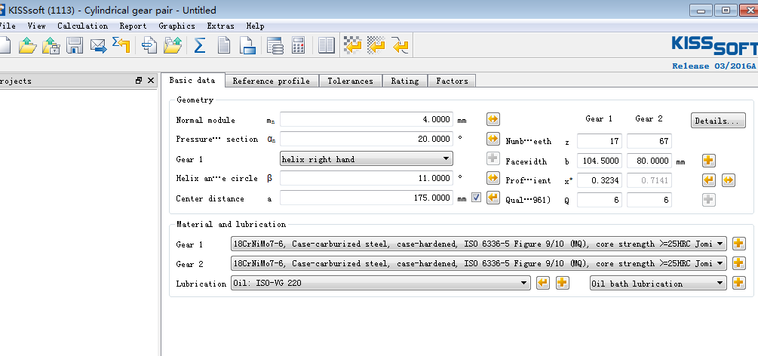
Task: Click the document with paperclip icon
Action: click(x=149, y=45)
